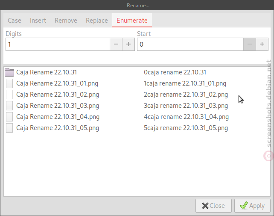Select the Caja Rename 22.10.31 folder name
The width and height of the screenshot is (274, 216).
click(47, 72)
